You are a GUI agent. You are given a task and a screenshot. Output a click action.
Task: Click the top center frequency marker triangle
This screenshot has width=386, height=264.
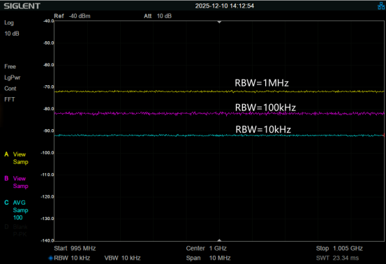coord(219,22)
